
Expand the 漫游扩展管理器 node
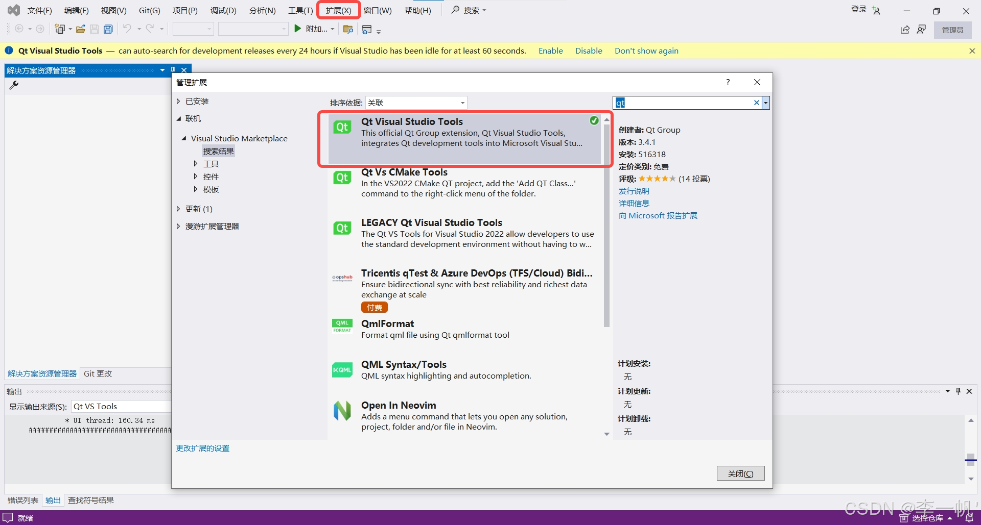[x=178, y=226]
